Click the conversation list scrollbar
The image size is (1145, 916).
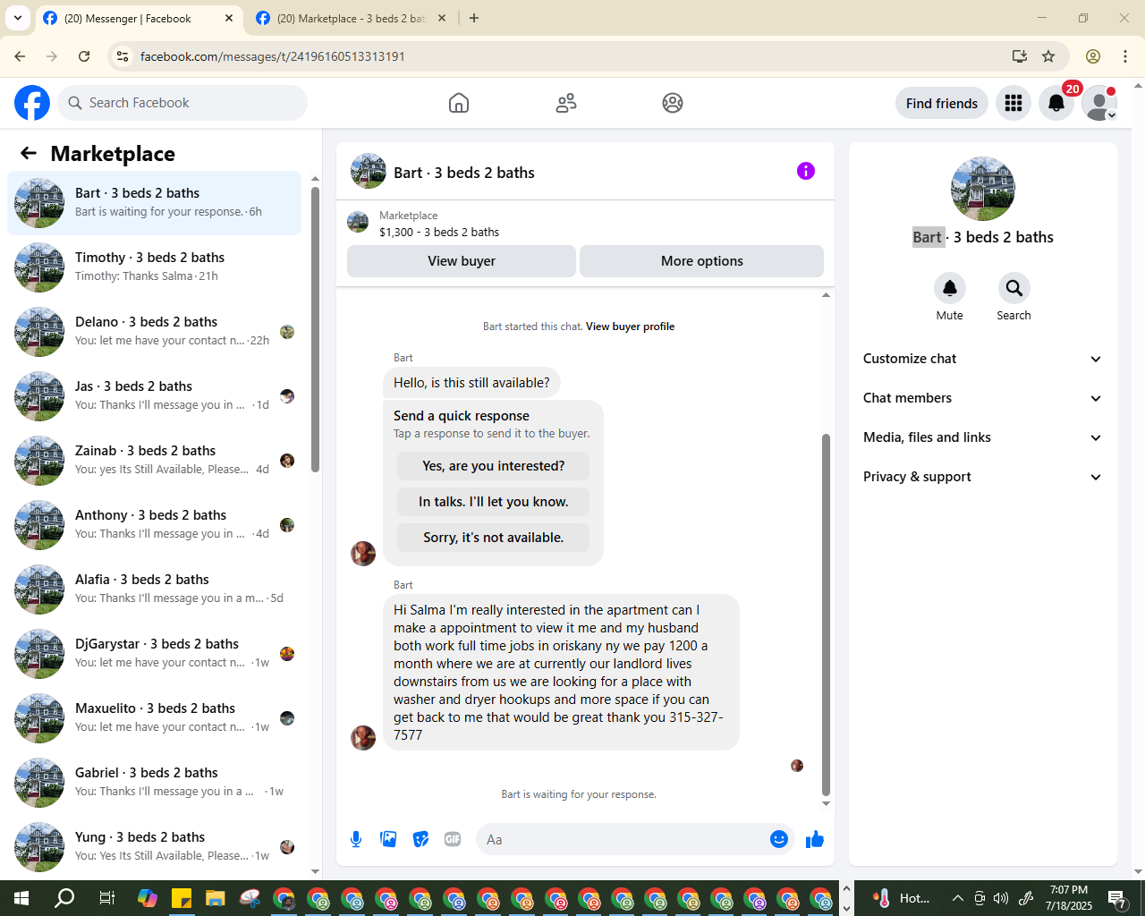click(315, 329)
